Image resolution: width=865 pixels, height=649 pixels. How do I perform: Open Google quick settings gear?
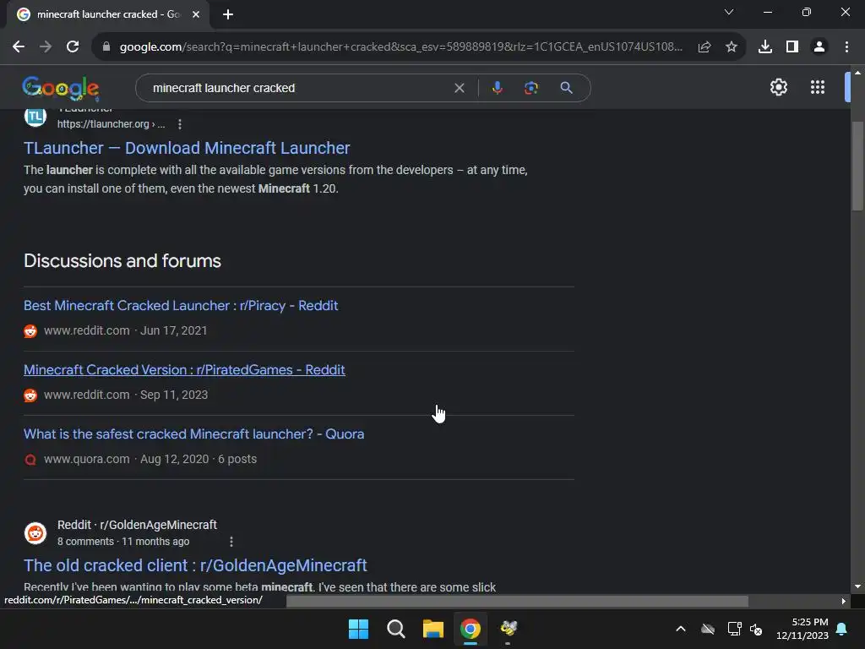point(778,87)
